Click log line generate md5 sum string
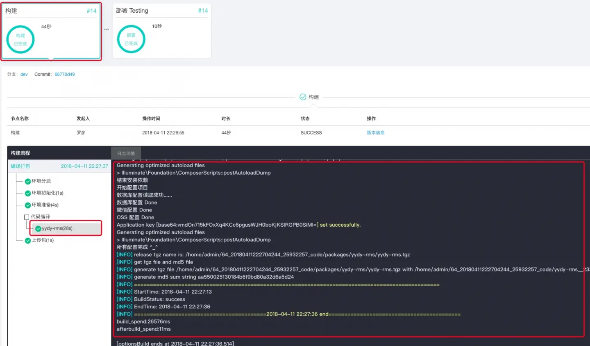The image size is (590, 346). [205, 277]
